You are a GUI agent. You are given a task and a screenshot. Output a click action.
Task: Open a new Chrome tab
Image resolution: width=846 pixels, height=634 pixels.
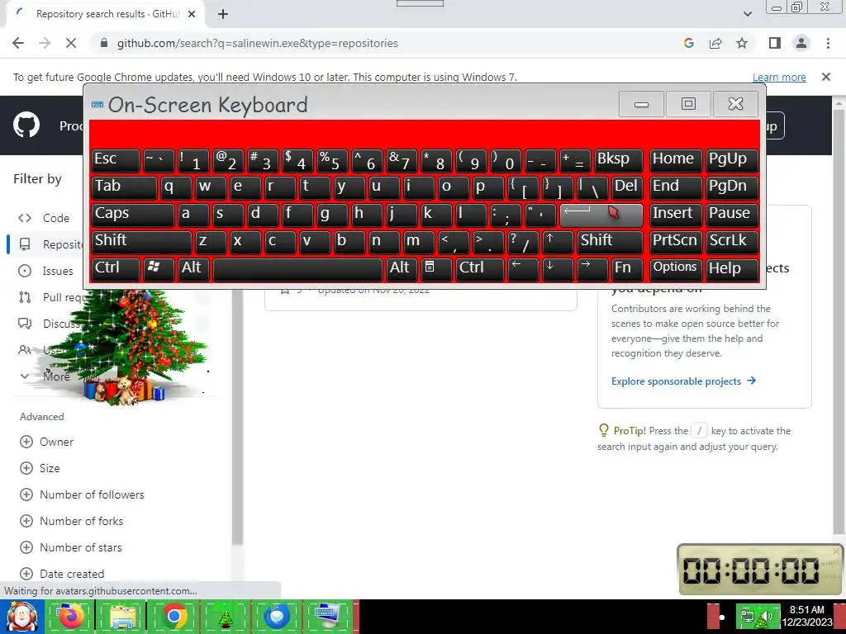[223, 14]
